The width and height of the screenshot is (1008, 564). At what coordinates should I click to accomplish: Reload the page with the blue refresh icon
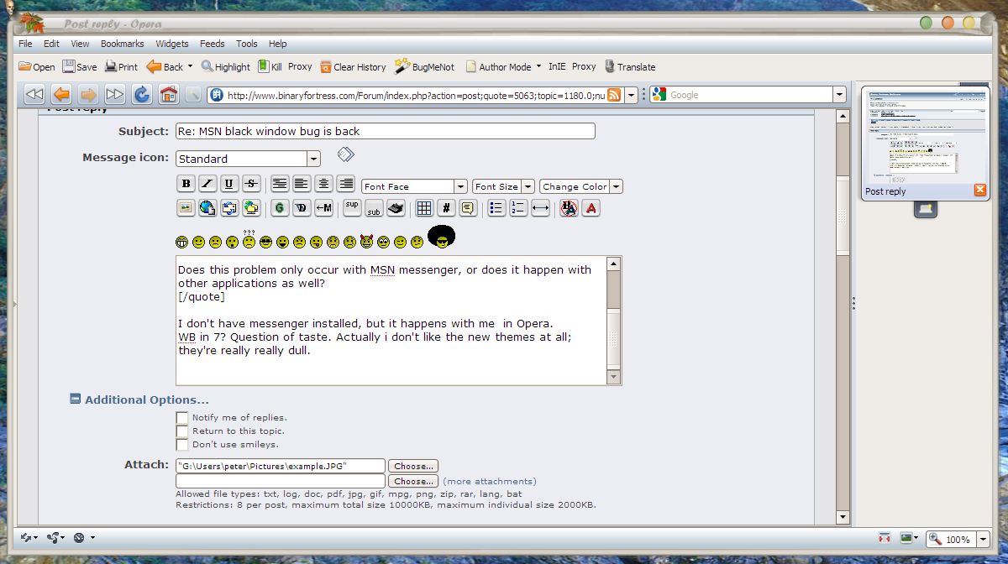[x=142, y=94]
